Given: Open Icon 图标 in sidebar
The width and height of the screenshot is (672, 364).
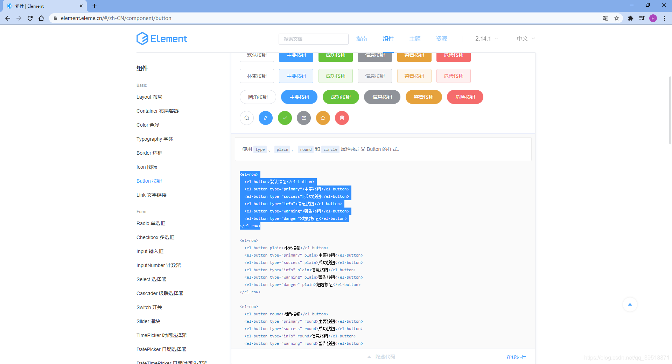Looking at the screenshot, I should click(x=147, y=167).
